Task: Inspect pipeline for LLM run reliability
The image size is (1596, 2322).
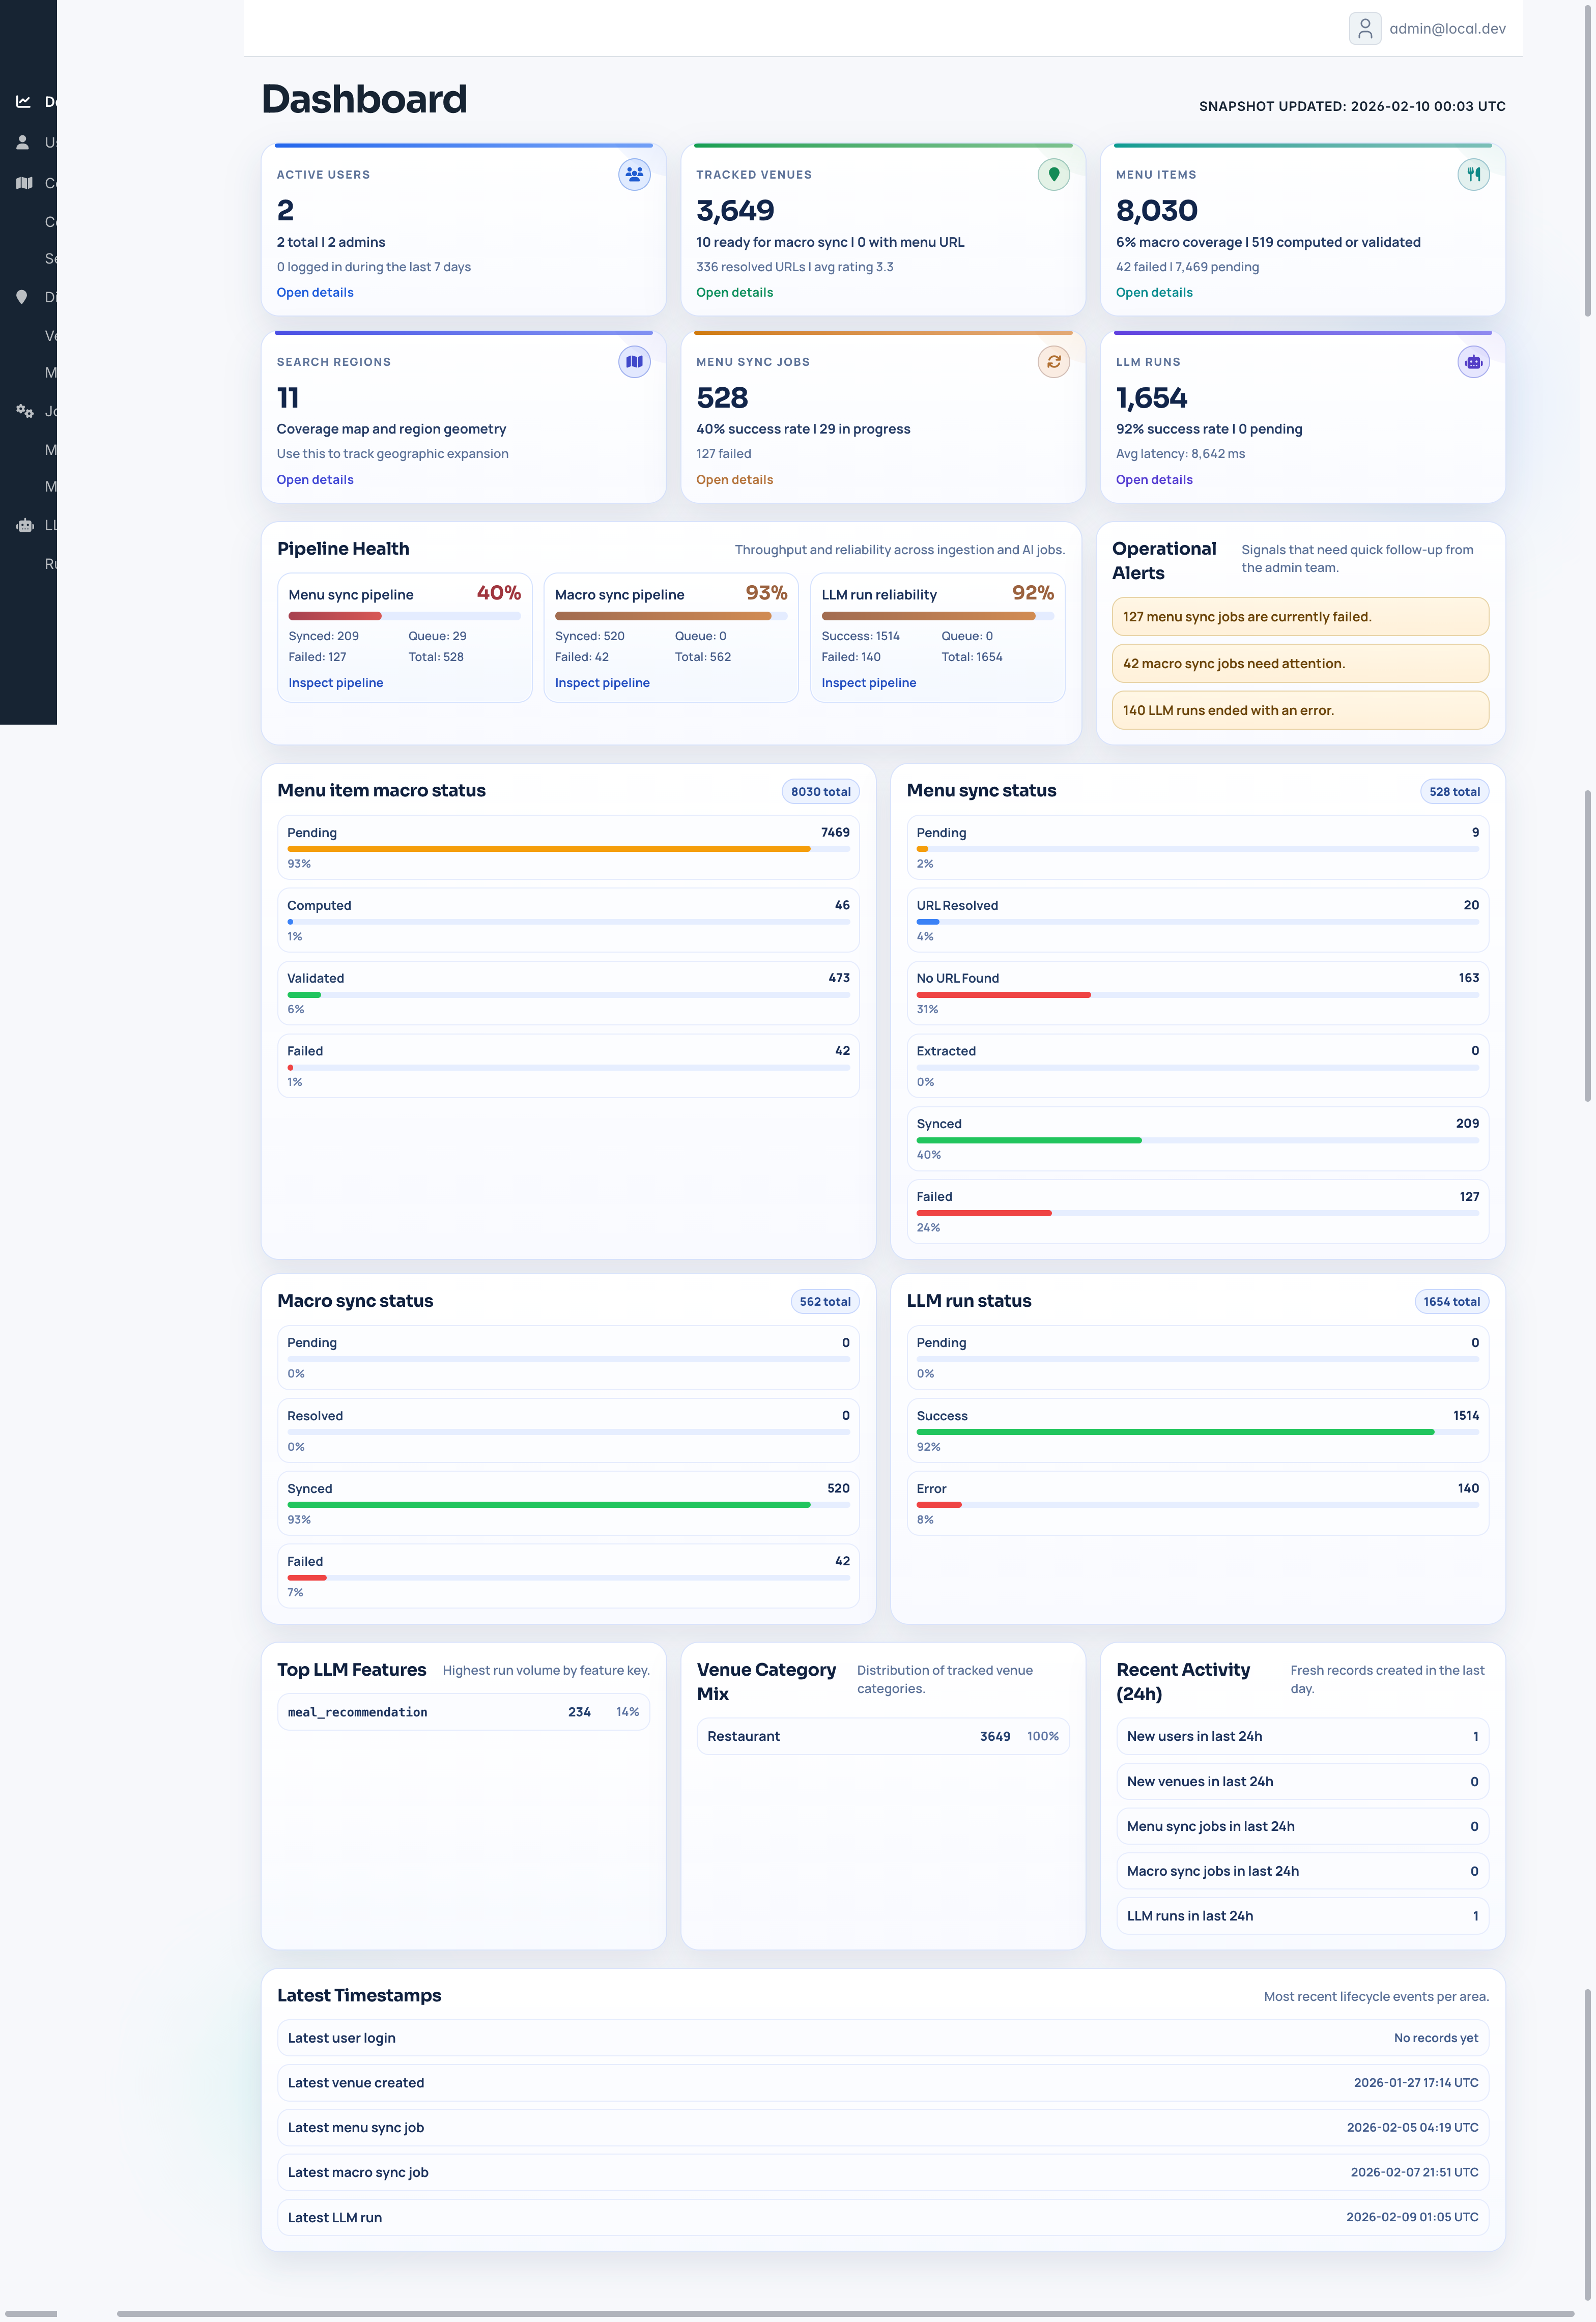Action: [x=868, y=683]
